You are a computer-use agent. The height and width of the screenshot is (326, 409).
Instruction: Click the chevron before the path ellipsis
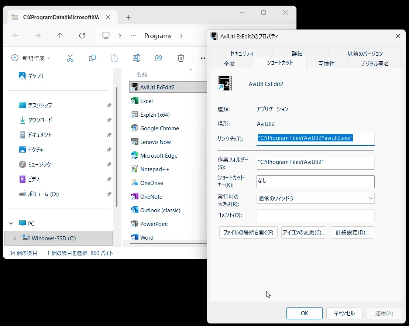coord(120,36)
